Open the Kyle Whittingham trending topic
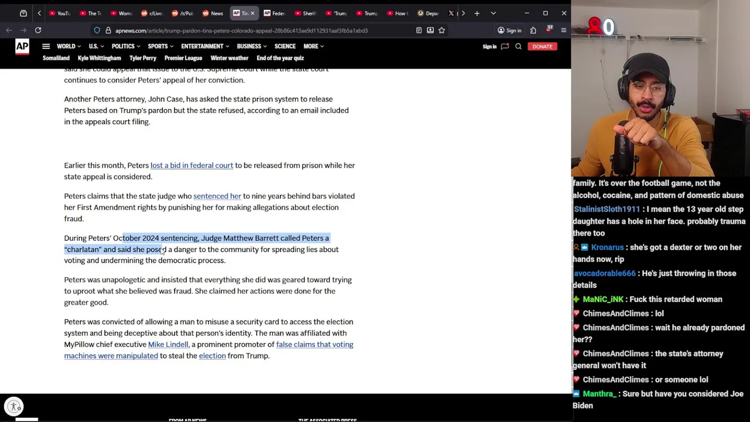Viewport: 750px width, 422px height. (x=99, y=58)
